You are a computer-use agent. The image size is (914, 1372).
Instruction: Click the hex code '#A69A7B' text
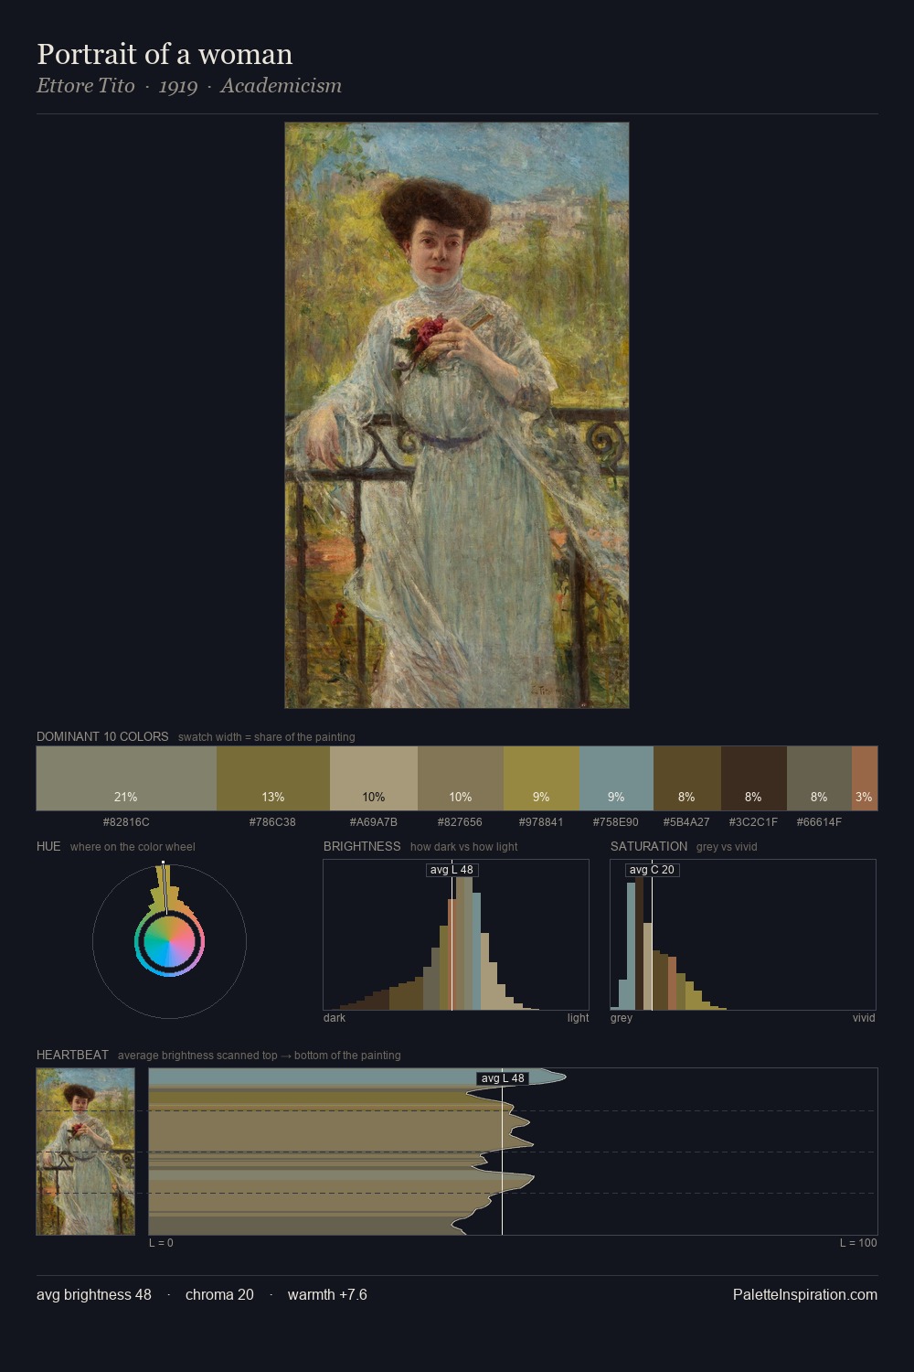click(x=374, y=822)
